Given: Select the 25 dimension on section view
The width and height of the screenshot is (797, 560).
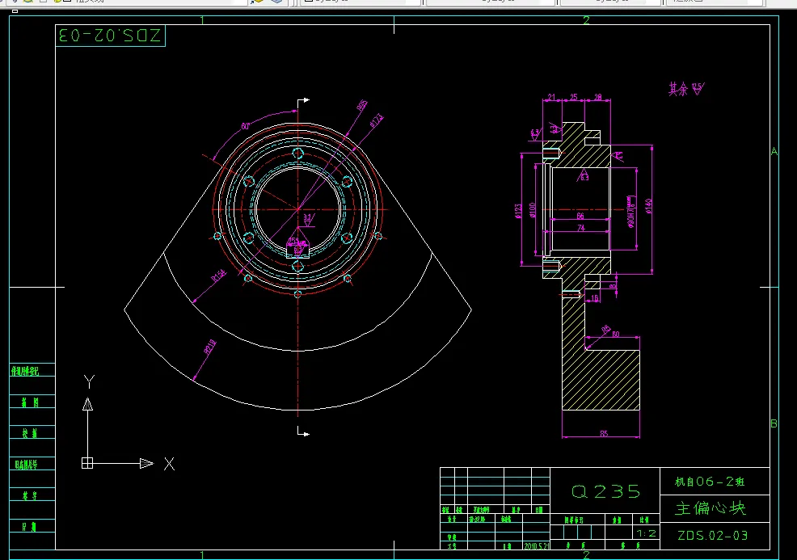Looking at the screenshot, I should 573,97.
